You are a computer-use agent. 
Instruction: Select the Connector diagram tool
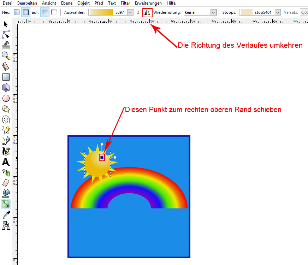[x=6, y=225]
